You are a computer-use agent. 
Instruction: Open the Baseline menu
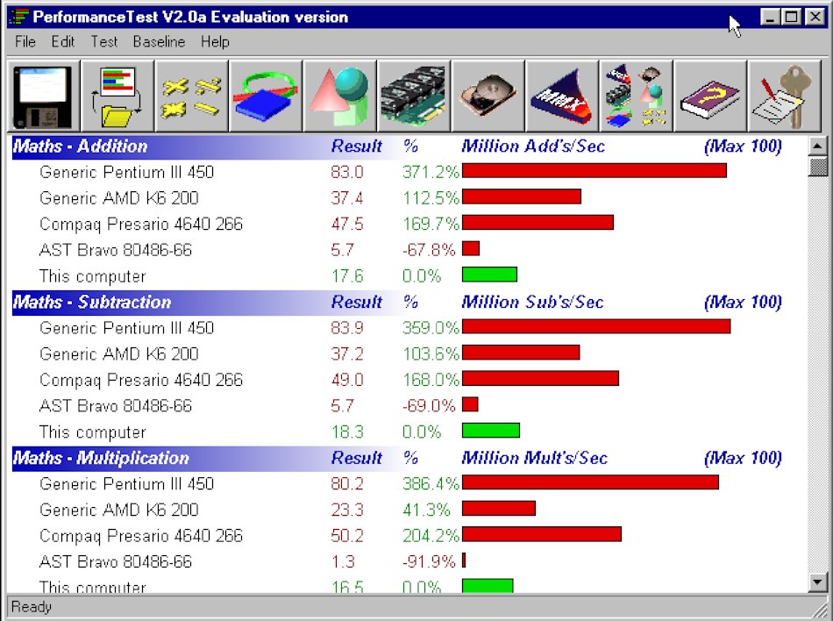click(x=159, y=41)
